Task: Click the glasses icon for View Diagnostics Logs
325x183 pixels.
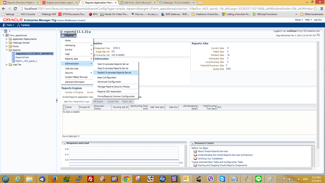Action: 66,102
